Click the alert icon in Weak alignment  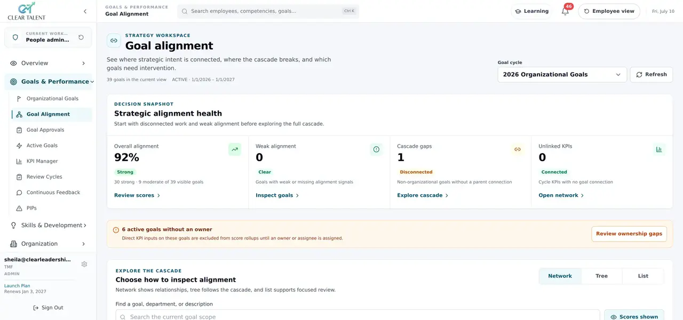tap(376, 149)
